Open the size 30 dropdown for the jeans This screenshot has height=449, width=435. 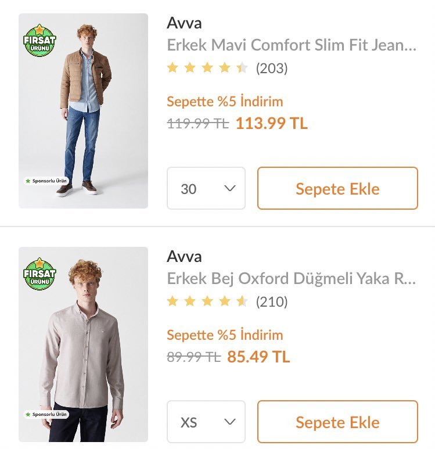(206, 188)
